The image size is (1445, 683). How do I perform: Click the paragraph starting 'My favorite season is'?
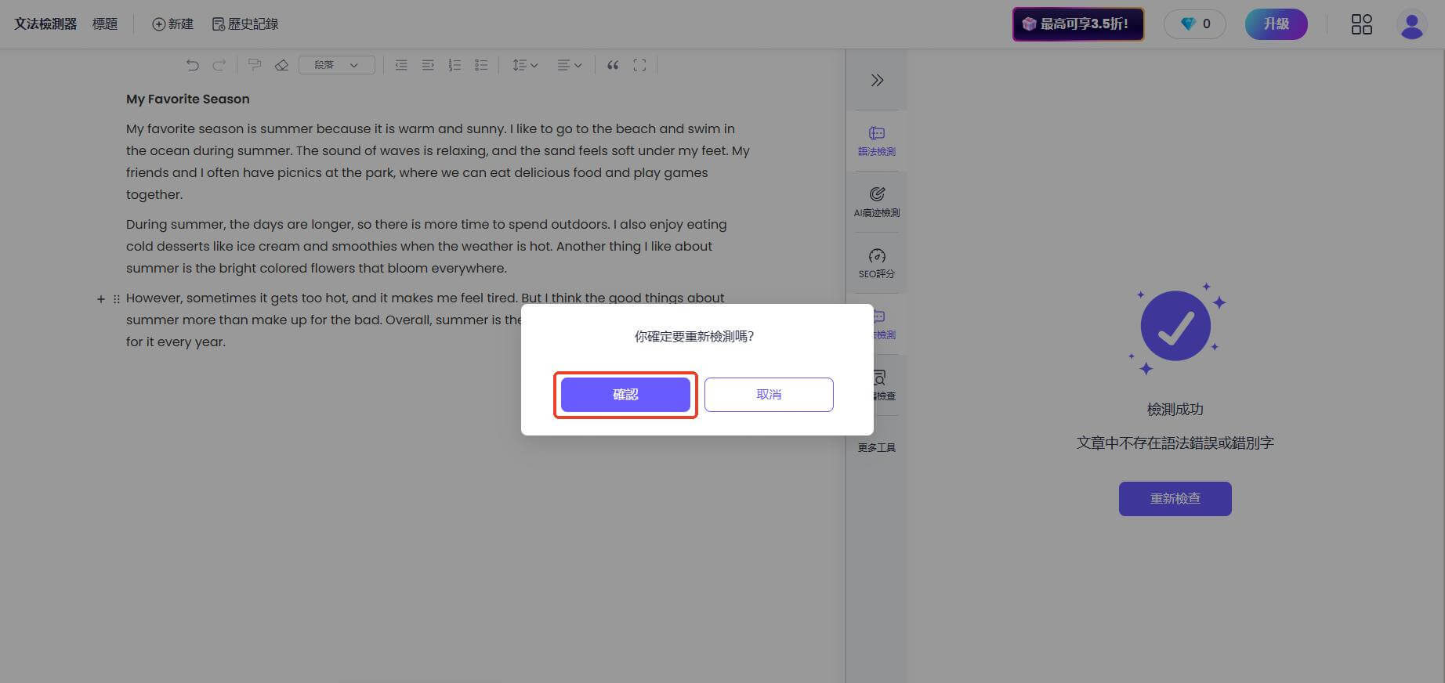pyautogui.click(x=438, y=161)
